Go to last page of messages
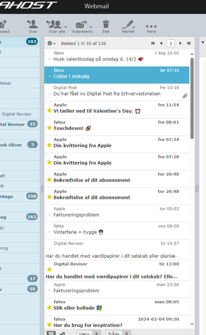The image size is (206, 335). tap(189, 43)
